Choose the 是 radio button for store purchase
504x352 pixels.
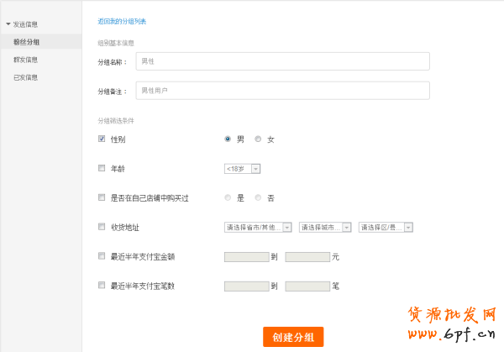[228, 197]
